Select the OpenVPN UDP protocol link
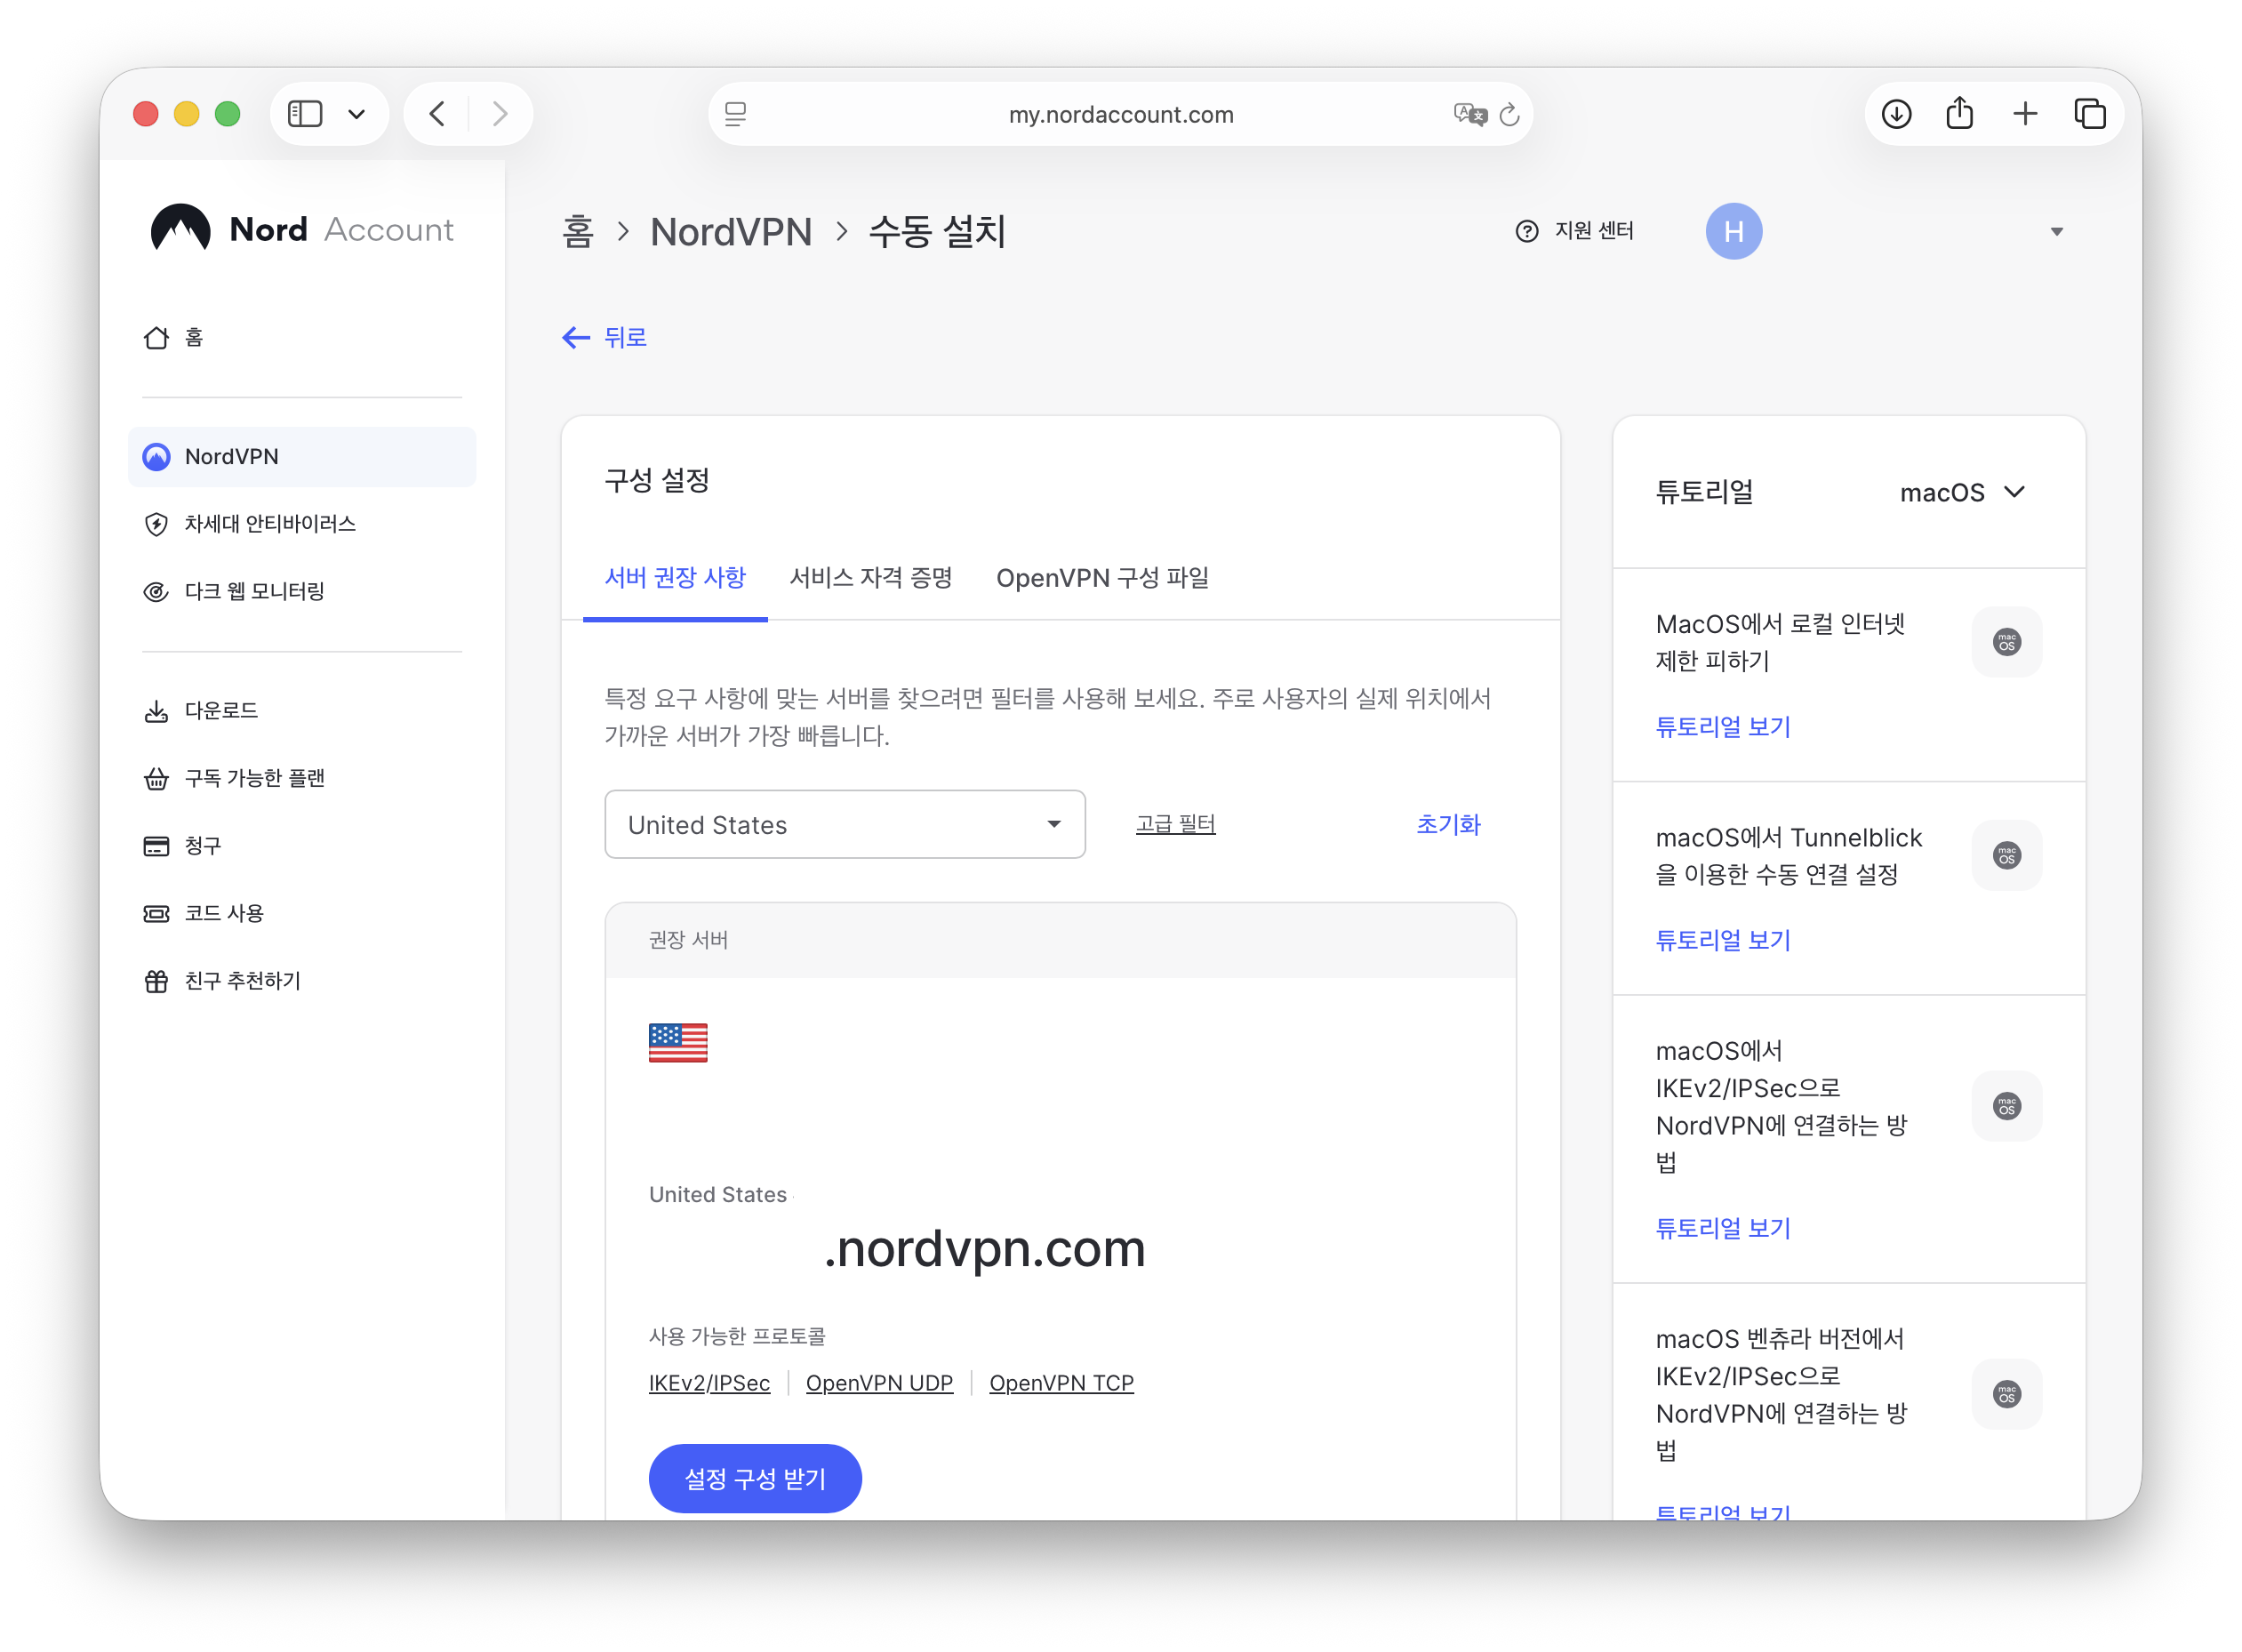Image resolution: width=2242 pixels, height=1652 pixels. [879, 1383]
